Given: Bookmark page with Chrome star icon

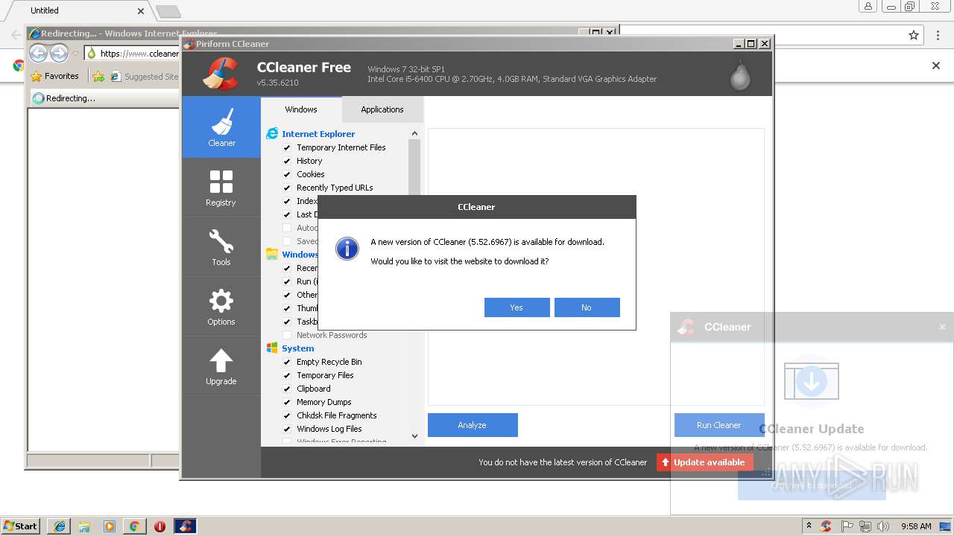Looking at the screenshot, I should 914,35.
